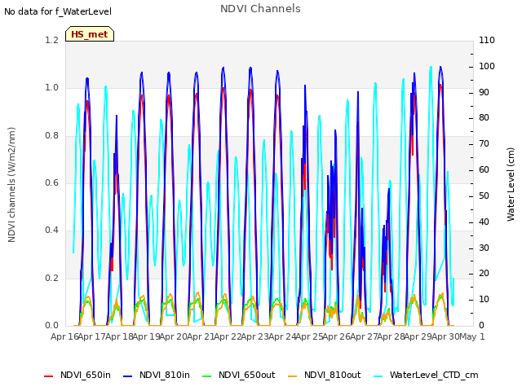Image resolution: width=522 pixels, height=391 pixels.
Task: Click the 10 right axis tick label
Action: click(484, 300)
